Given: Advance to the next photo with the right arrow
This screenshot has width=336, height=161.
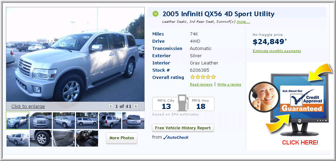Looking at the screenshot, I should click(136, 106).
